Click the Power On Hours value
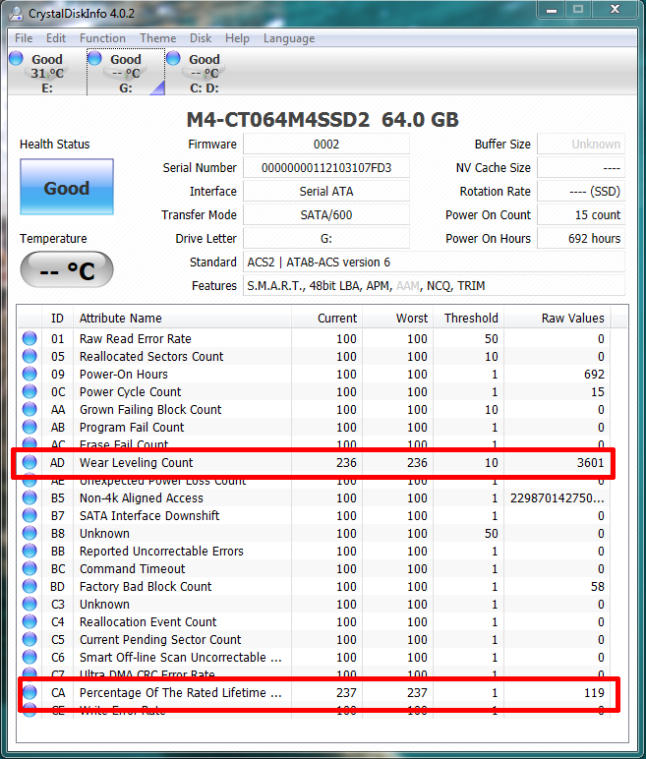The width and height of the screenshot is (646, 759). (x=581, y=239)
